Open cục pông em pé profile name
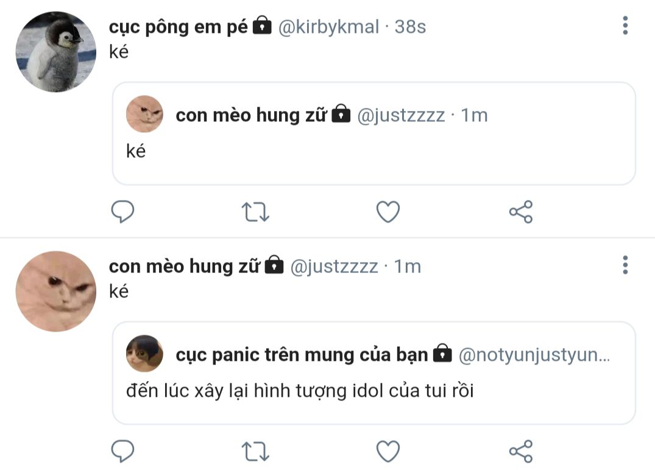Viewport: 655px width, 470px height. [x=179, y=27]
